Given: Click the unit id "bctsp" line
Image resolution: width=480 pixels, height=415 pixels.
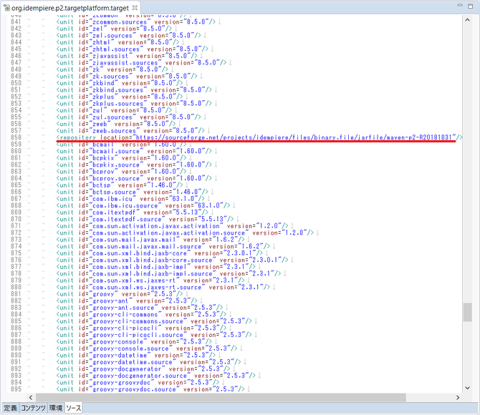Looking at the screenshot, I should tap(120, 185).
